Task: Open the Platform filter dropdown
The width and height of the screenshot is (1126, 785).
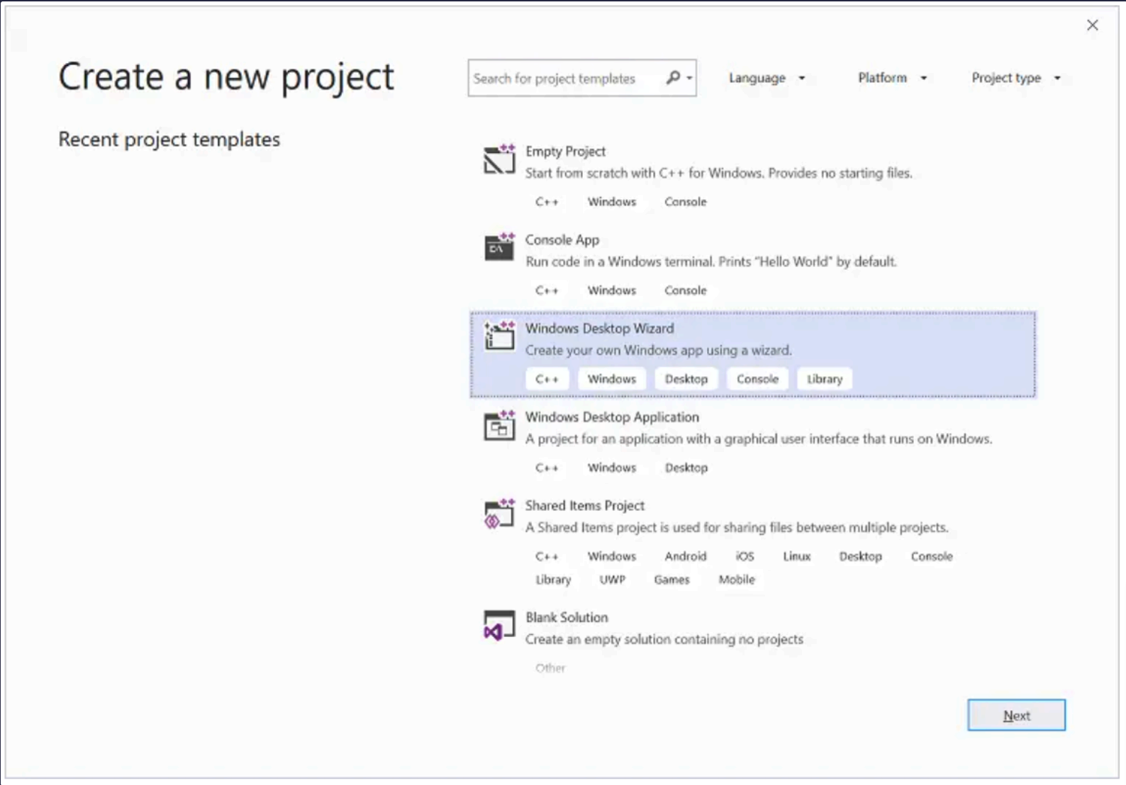Action: tap(892, 78)
